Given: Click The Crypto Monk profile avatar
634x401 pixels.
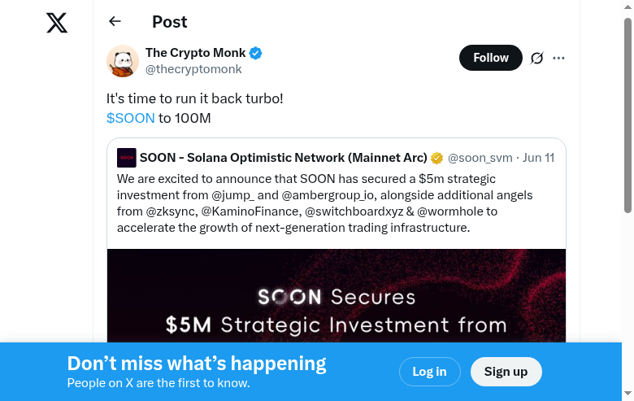Looking at the screenshot, I should 123,61.
